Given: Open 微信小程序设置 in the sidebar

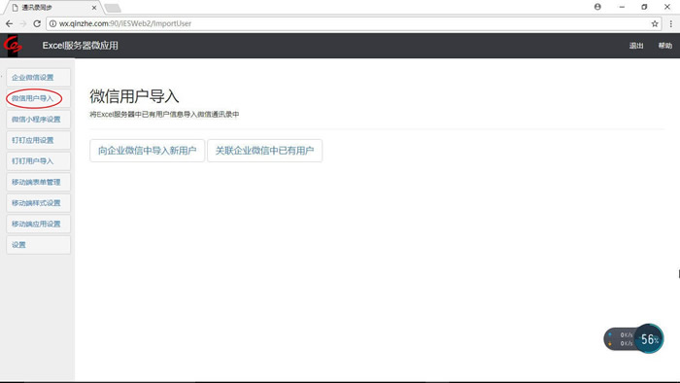Looking at the screenshot, I should [39, 120].
